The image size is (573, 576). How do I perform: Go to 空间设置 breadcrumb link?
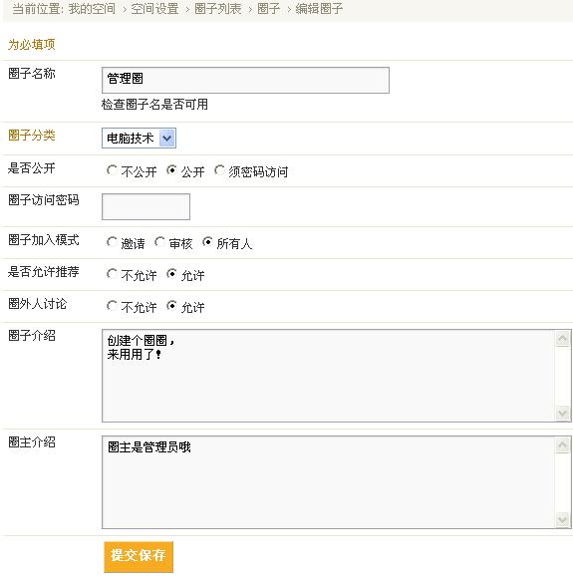154,8
